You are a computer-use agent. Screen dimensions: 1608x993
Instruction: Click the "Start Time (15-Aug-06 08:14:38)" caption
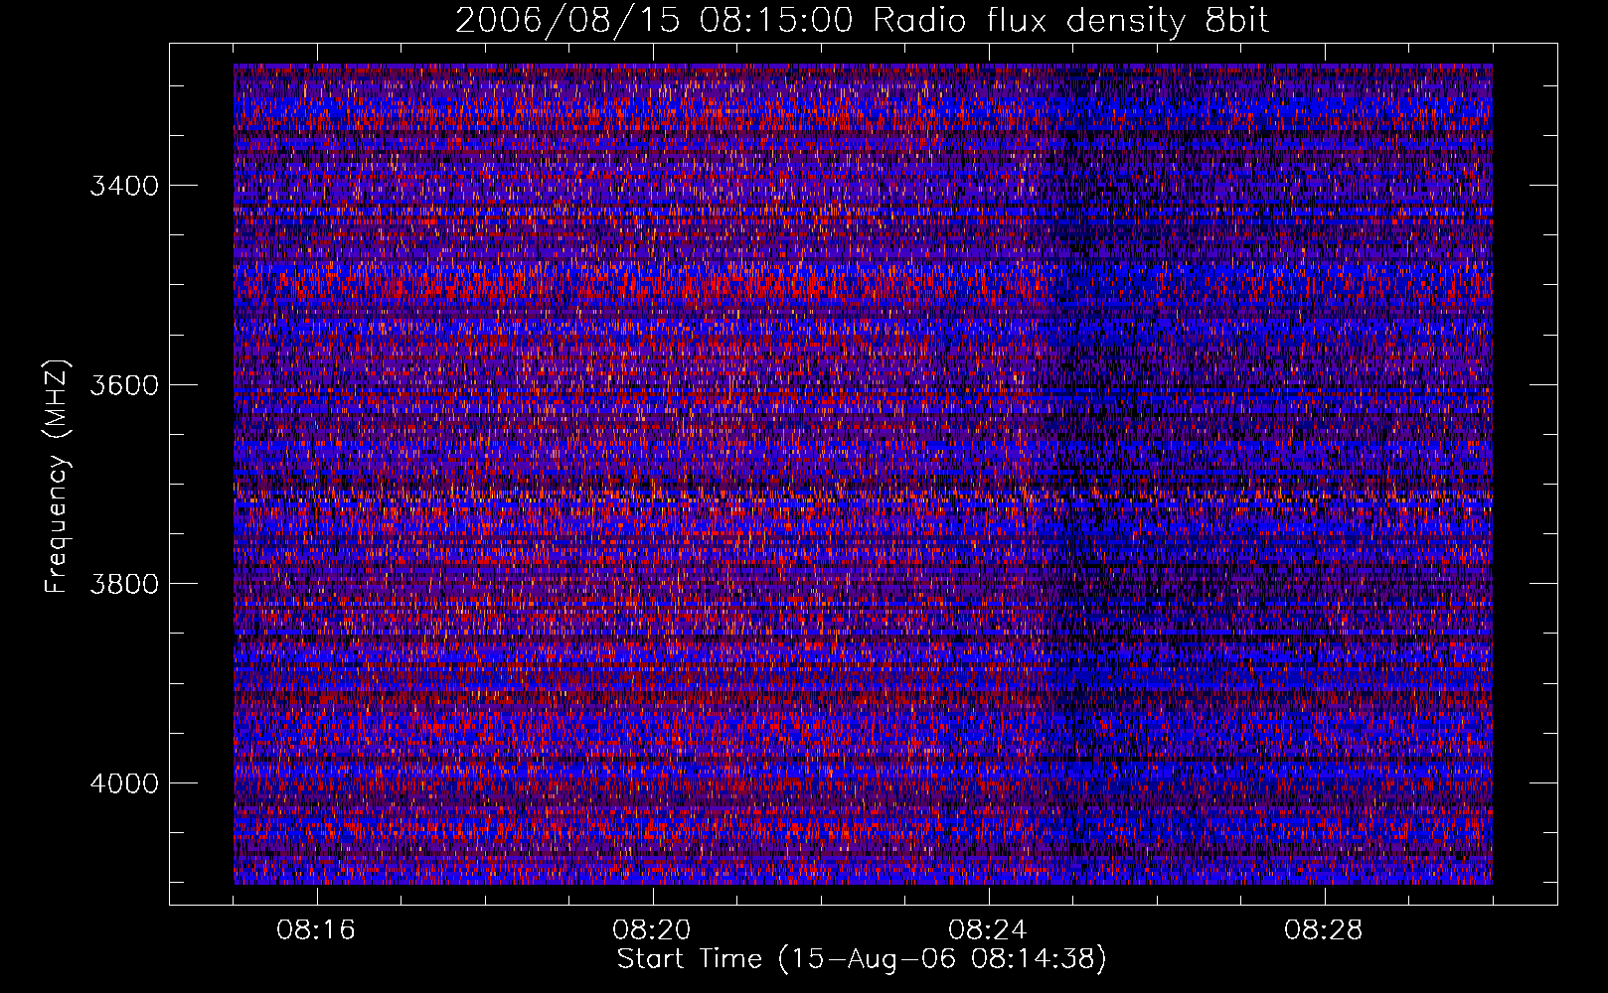tap(862, 959)
